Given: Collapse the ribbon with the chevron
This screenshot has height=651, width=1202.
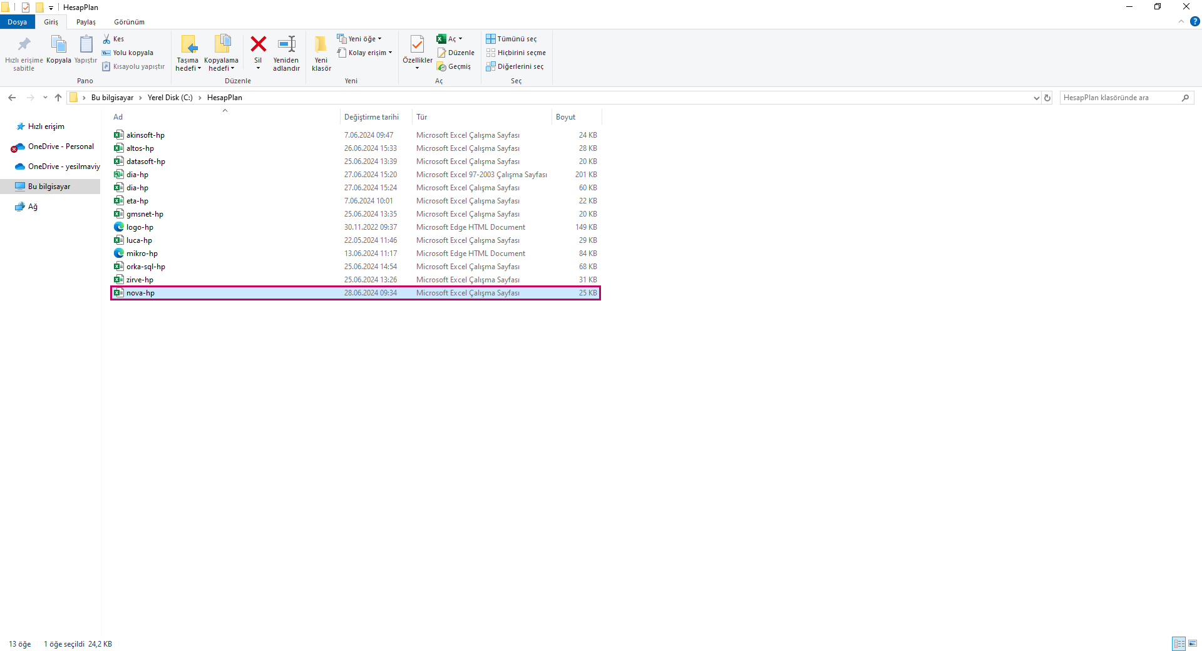Looking at the screenshot, I should pos(1181,21).
